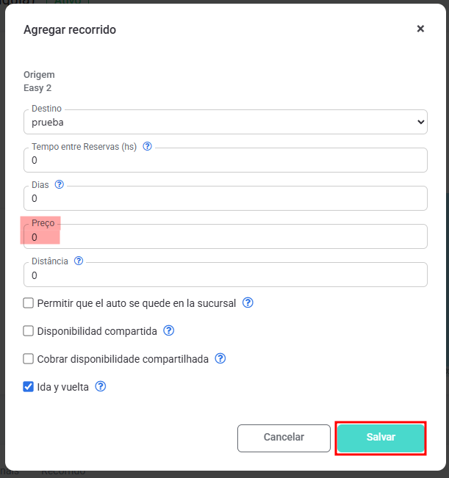449x478 pixels.
Task: Click the Cancelar button
Action: [x=284, y=438]
